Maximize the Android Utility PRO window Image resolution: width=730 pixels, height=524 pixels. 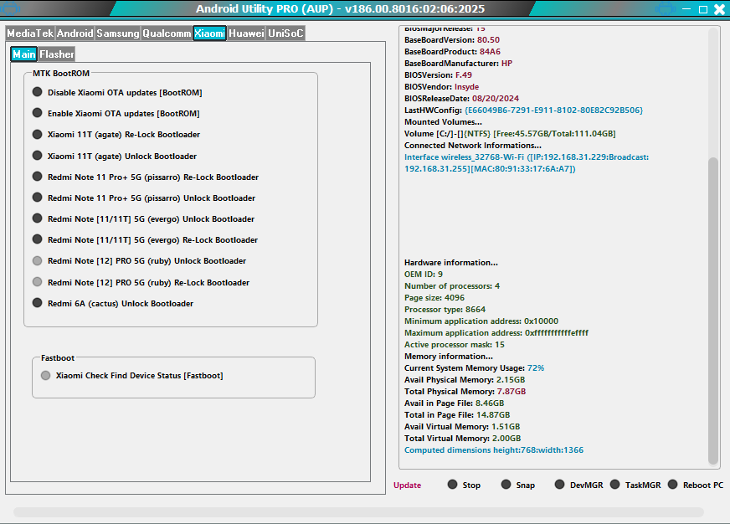click(703, 9)
